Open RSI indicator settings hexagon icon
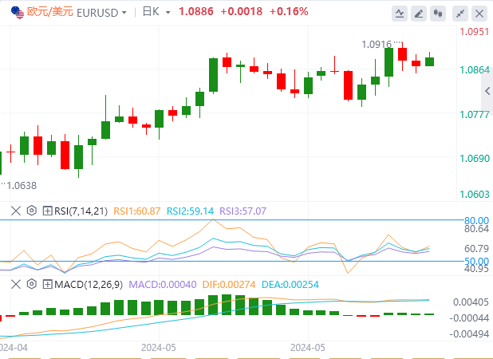 [x=31, y=211]
